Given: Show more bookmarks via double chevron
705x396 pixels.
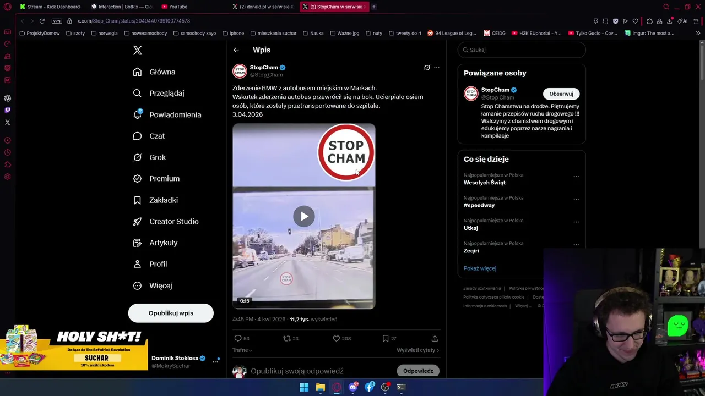Looking at the screenshot, I should tap(698, 33).
